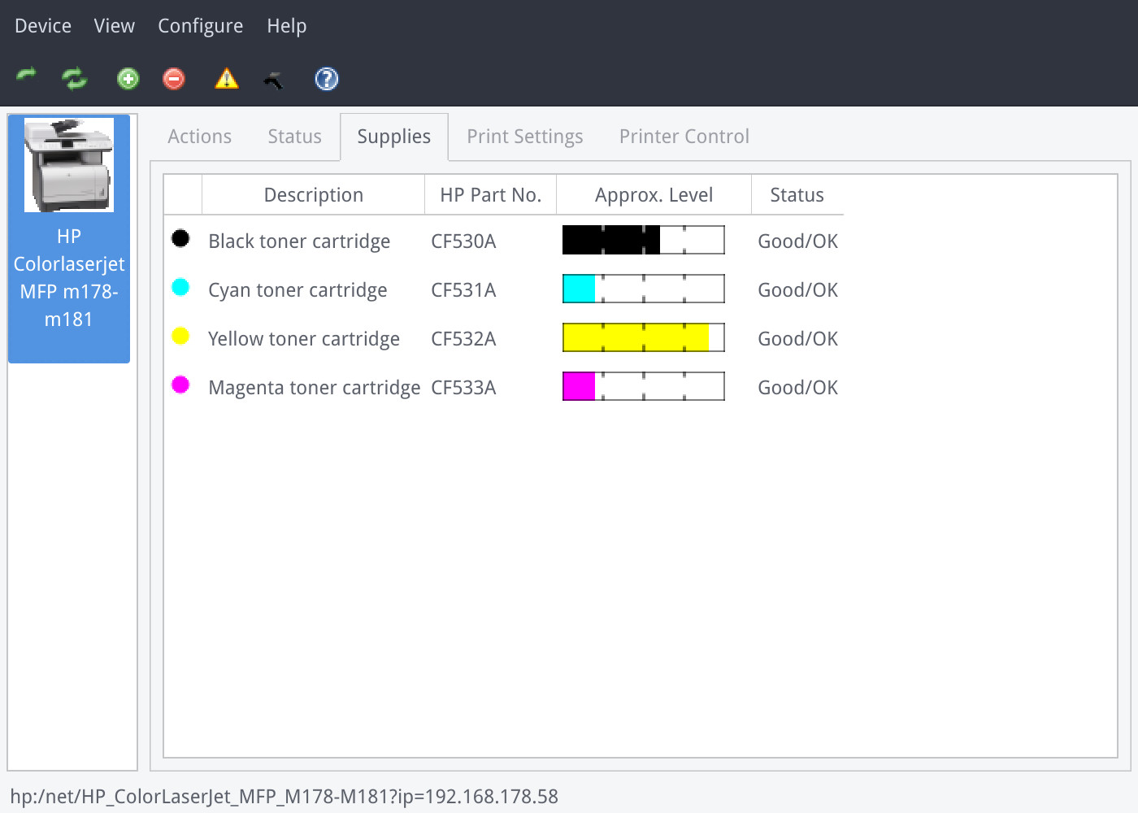This screenshot has width=1138, height=813.
Task: Select the Black toner cartridge row text
Action: (x=299, y=241)
